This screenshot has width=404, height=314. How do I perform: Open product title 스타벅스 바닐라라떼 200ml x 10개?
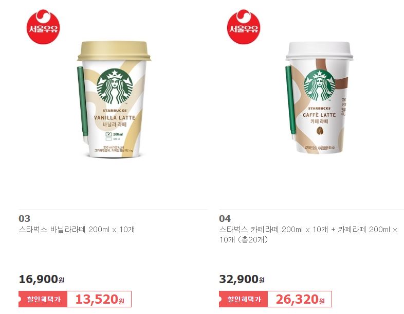(x=77, y=230)
